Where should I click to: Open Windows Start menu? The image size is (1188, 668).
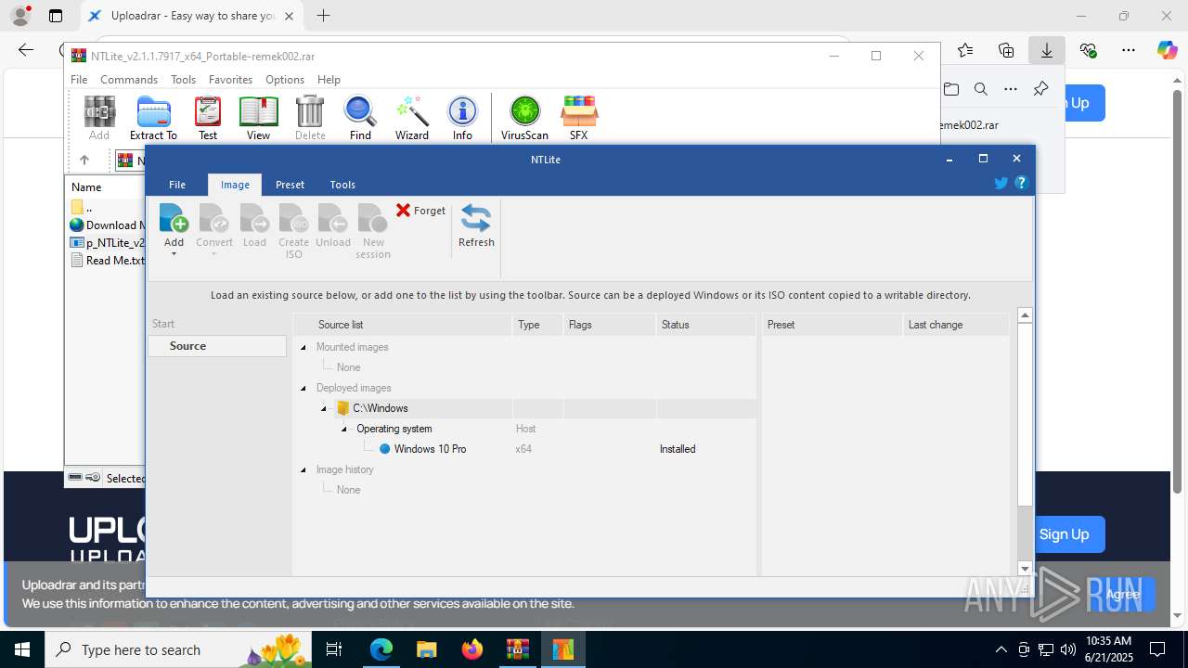21,649
